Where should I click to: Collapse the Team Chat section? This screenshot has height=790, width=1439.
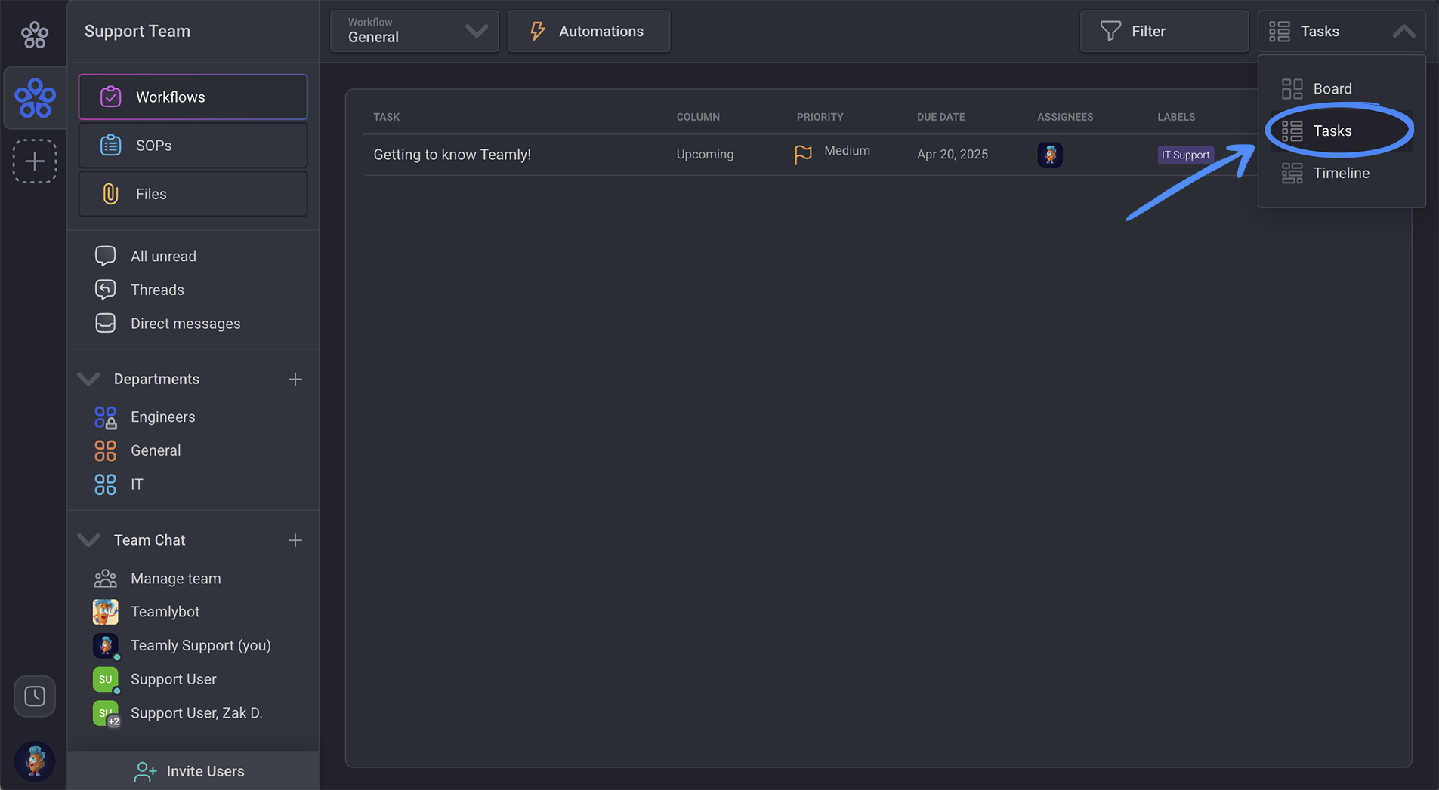point(89,540)
